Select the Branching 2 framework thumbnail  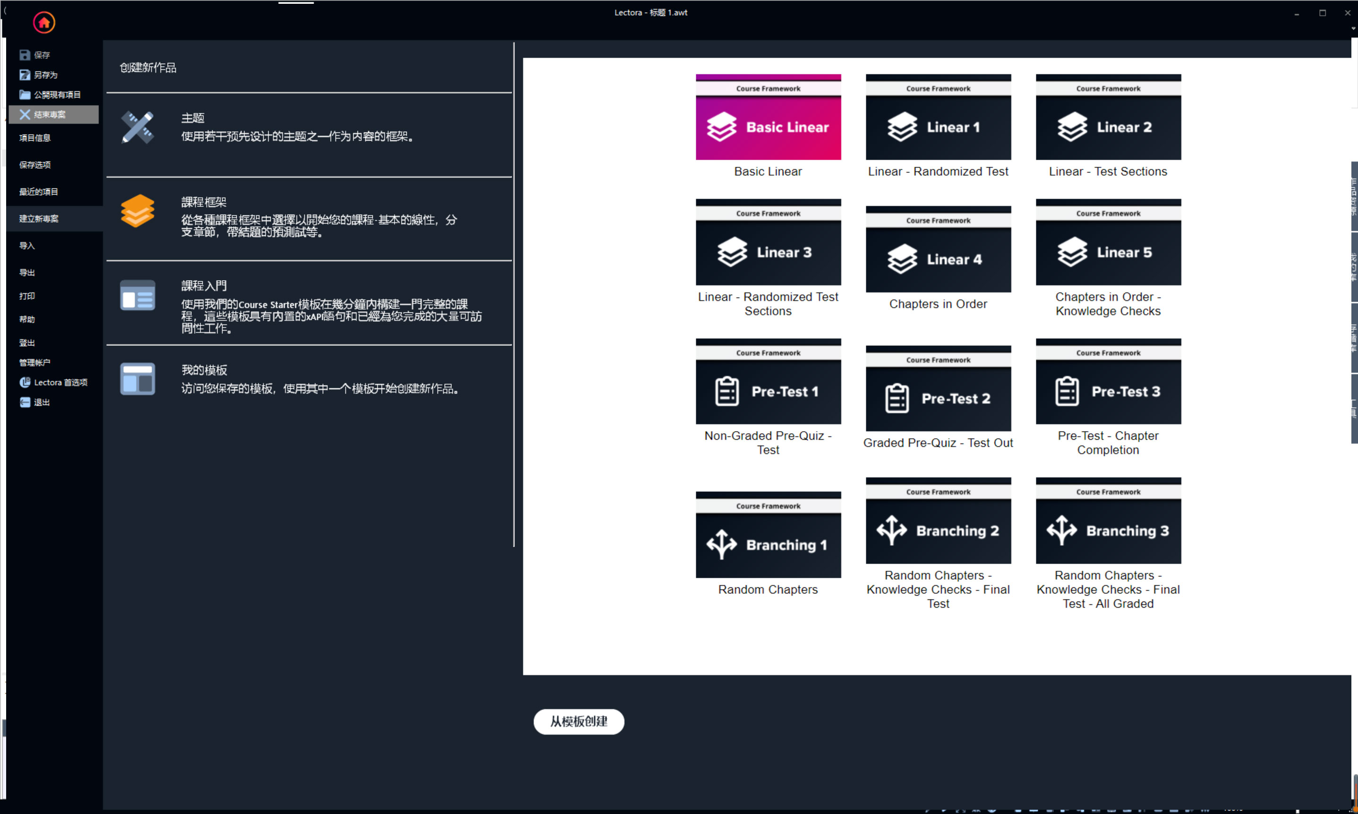point(938,521)
